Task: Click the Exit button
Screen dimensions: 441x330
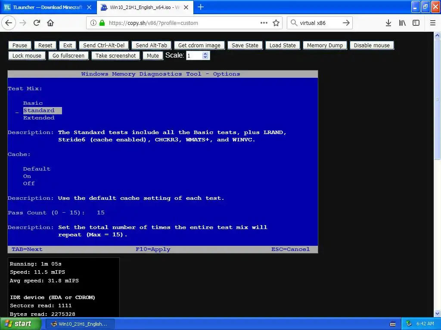Action: point(68,46)
